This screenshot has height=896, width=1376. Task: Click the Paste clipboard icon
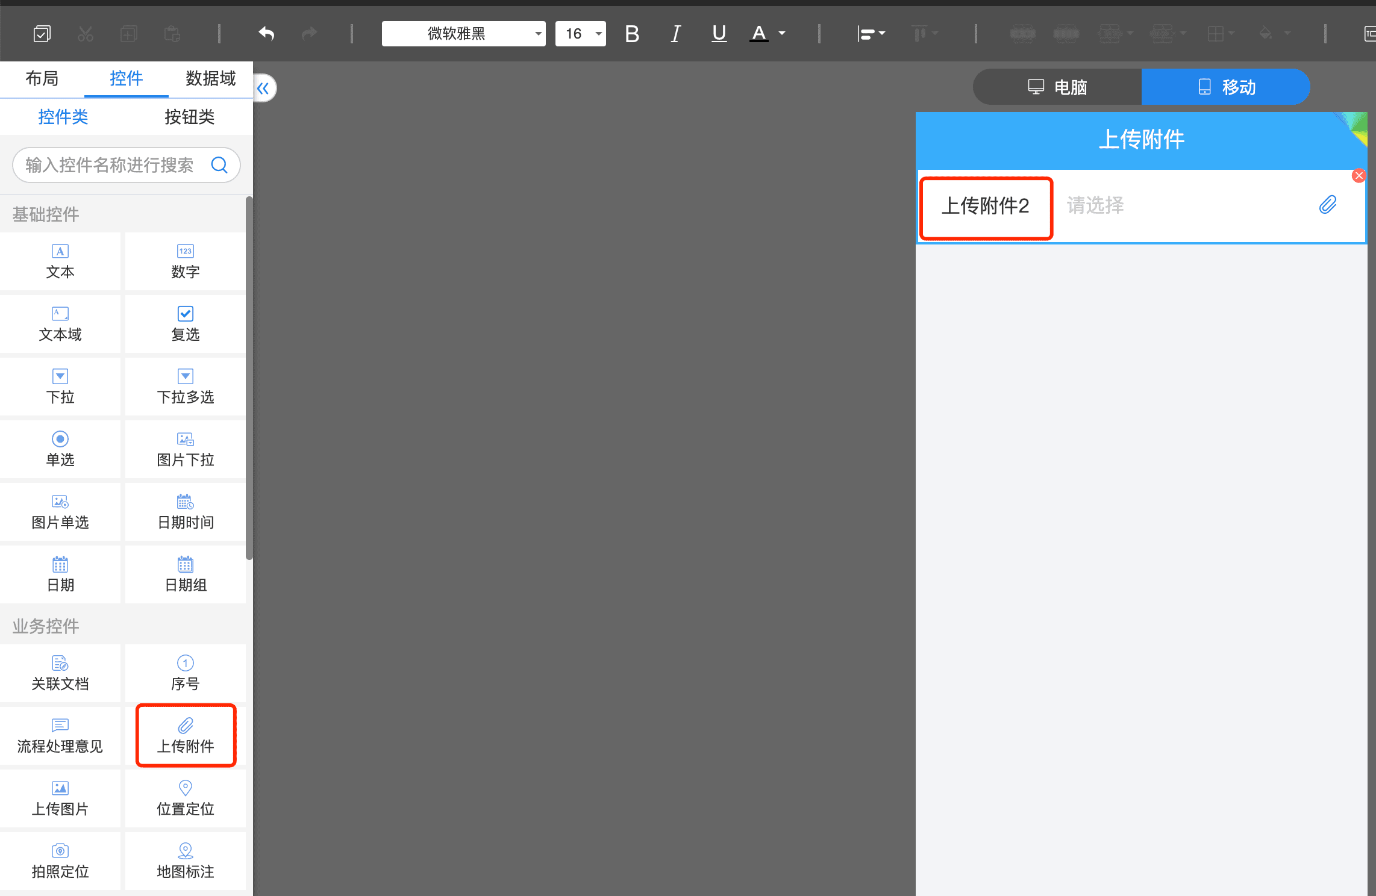[x=172, y=34]
